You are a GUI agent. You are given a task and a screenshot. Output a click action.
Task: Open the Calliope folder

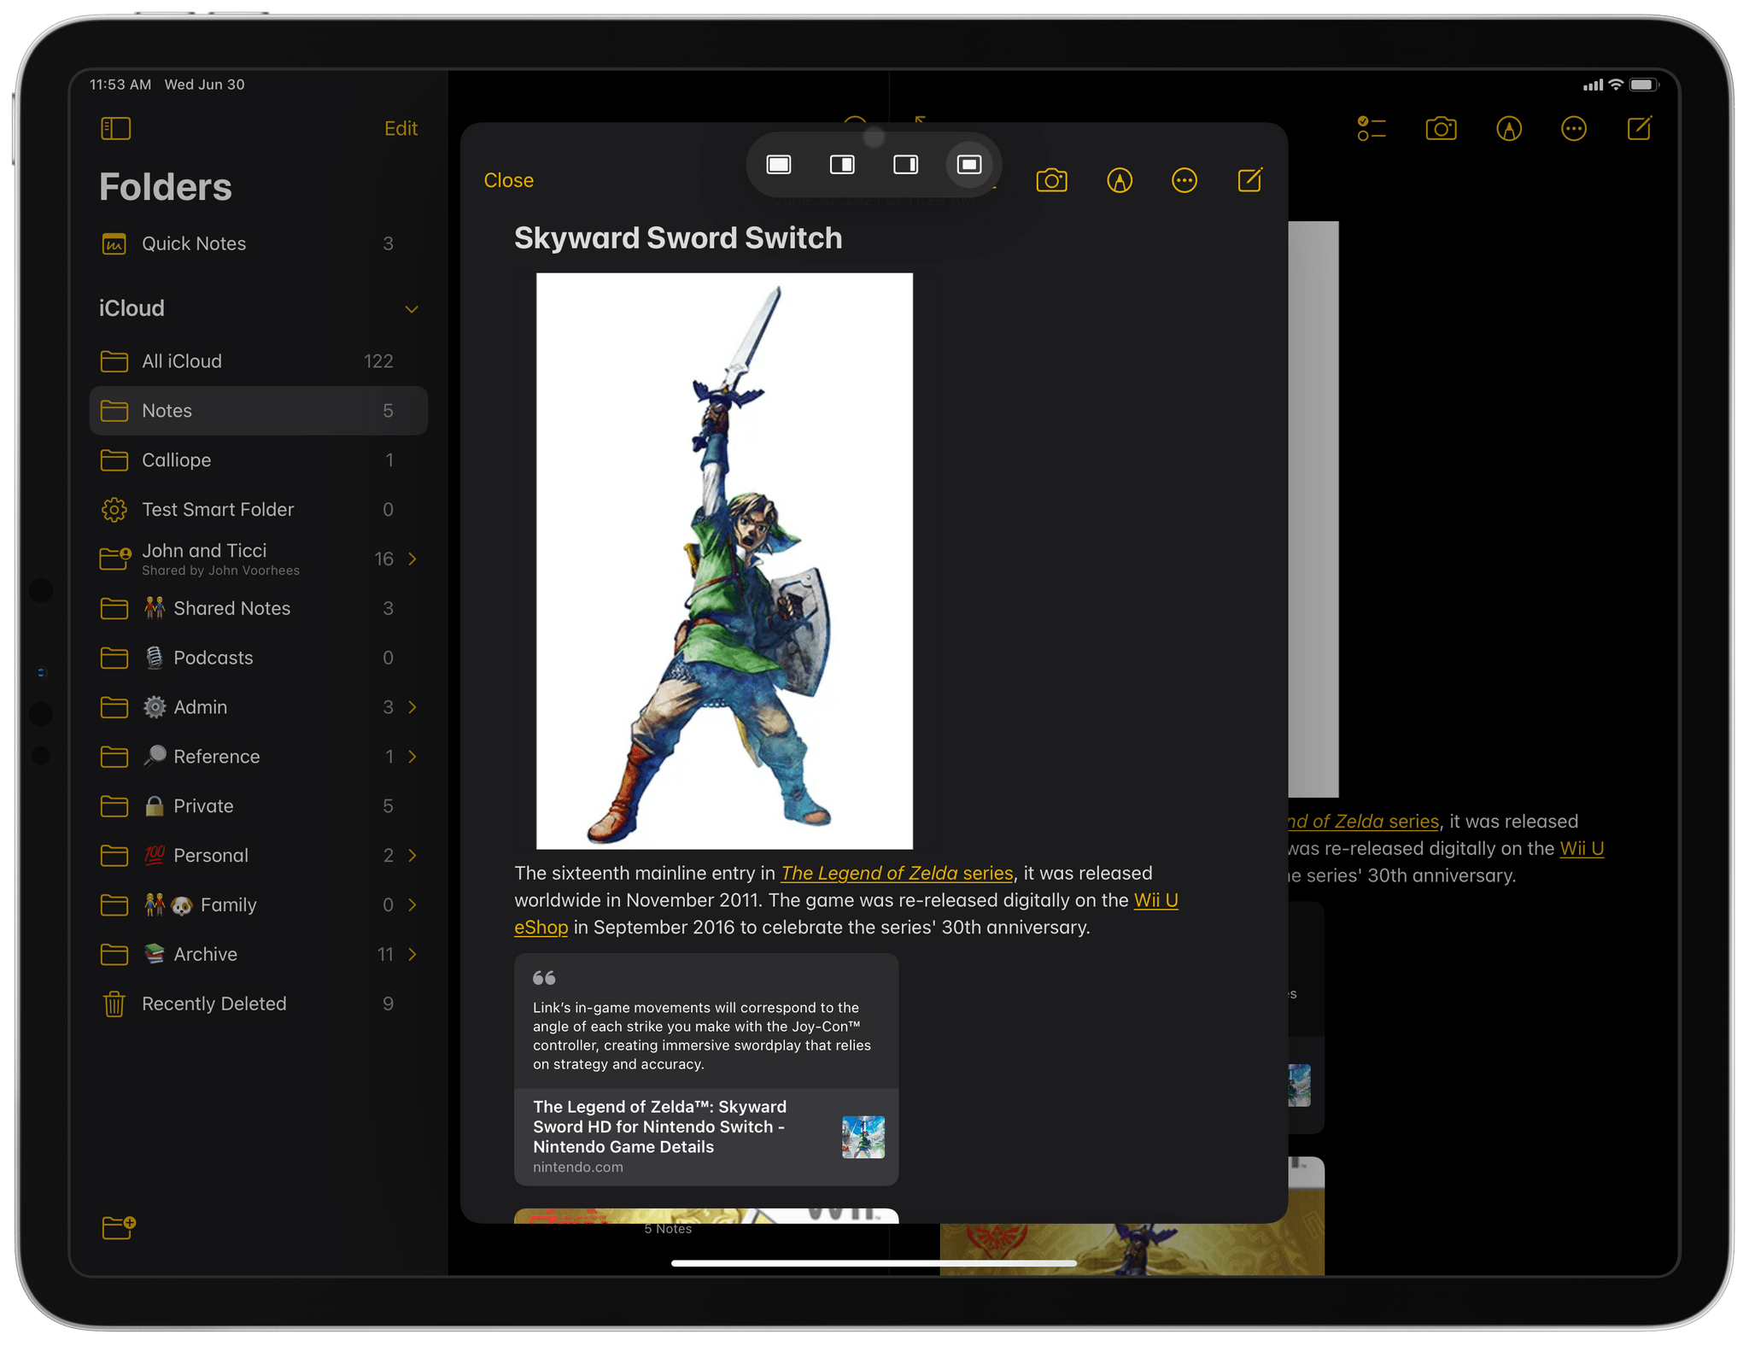[258, 460]
